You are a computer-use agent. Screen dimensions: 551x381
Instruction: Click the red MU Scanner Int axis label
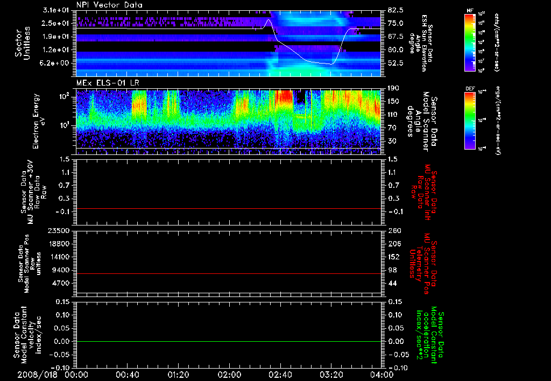(428, 191)
